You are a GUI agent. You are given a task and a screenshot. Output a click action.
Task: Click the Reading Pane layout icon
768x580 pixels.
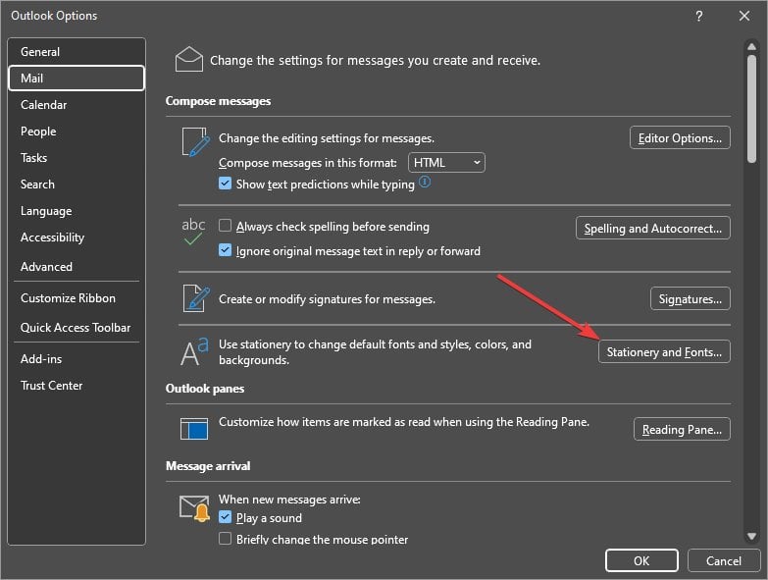tap(194, 429)
